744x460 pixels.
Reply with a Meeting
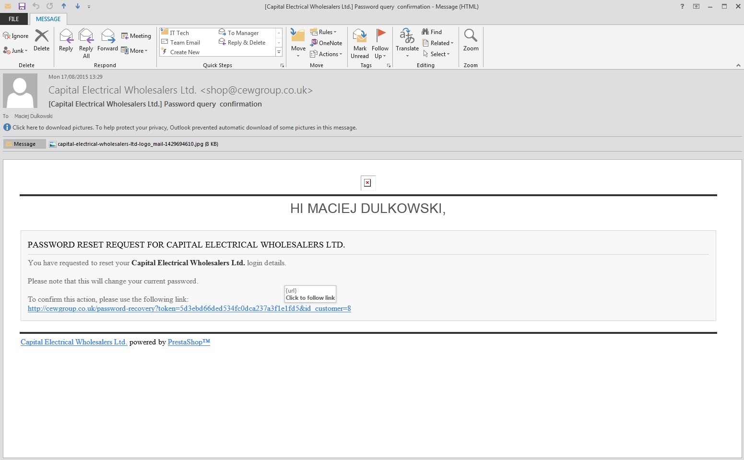[136, 36]
